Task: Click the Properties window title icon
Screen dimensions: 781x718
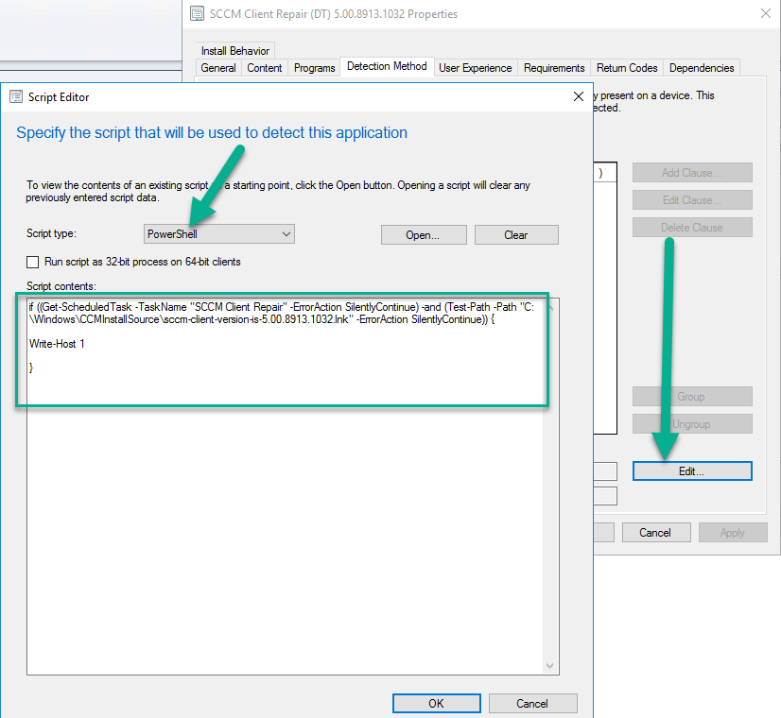Action: tap(198, 13)
